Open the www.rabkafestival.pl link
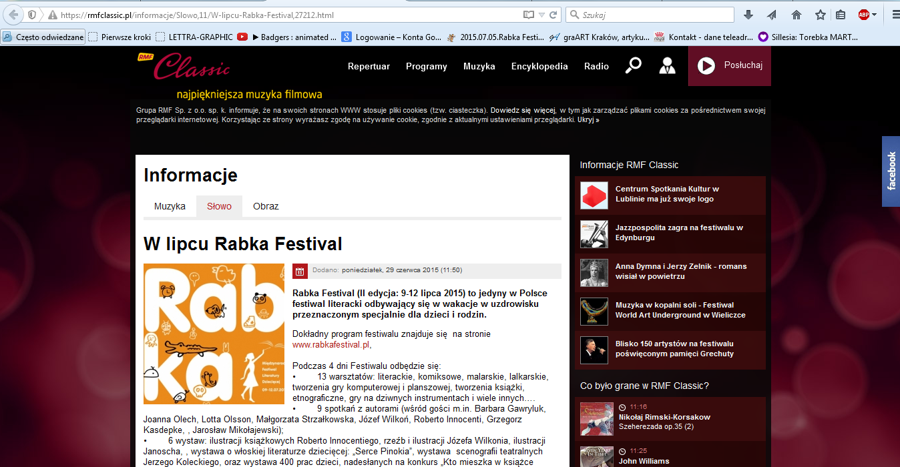Screen dimensions: 900x467 coord(331,345)
